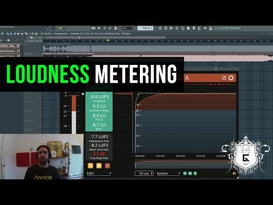Viewport: 273px width, 205px height.
Task: Click the 10 sec time range stepper
Action: point(144,173)
